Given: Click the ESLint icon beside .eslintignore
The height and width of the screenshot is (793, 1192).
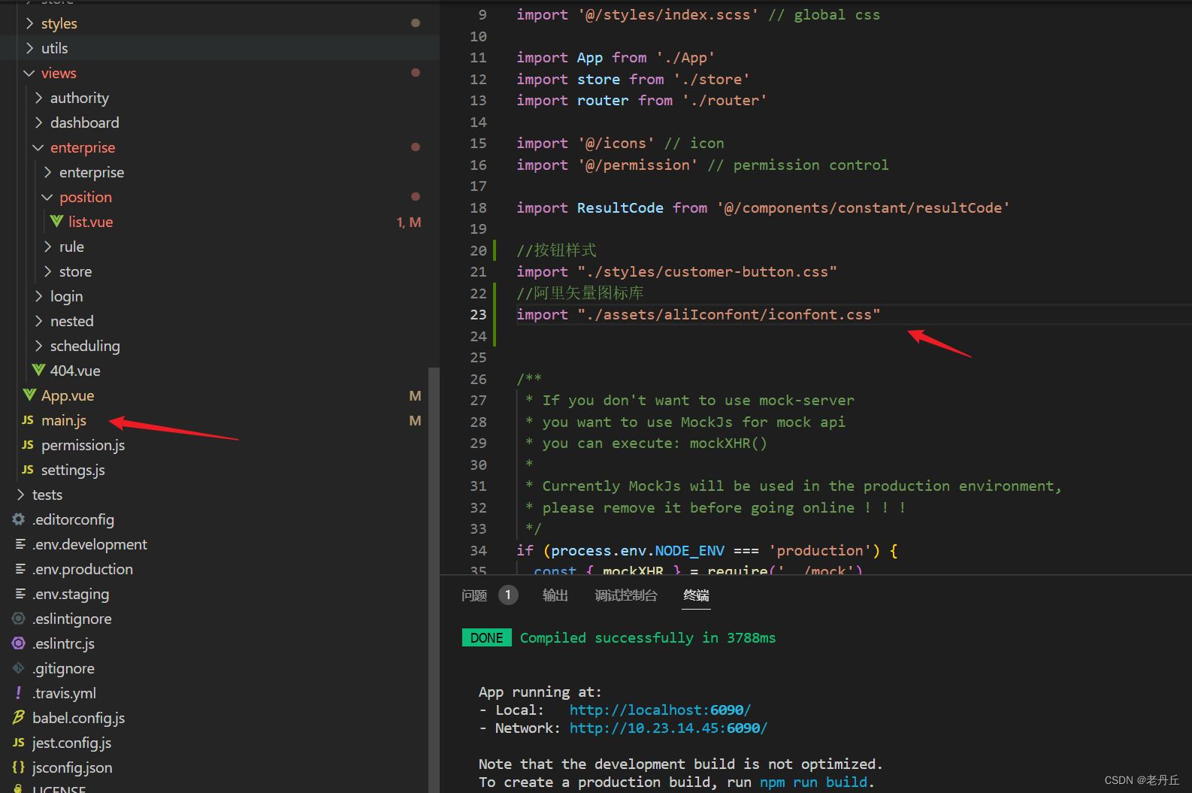Looking at the screenshot, I should click(x=19, y=619).
